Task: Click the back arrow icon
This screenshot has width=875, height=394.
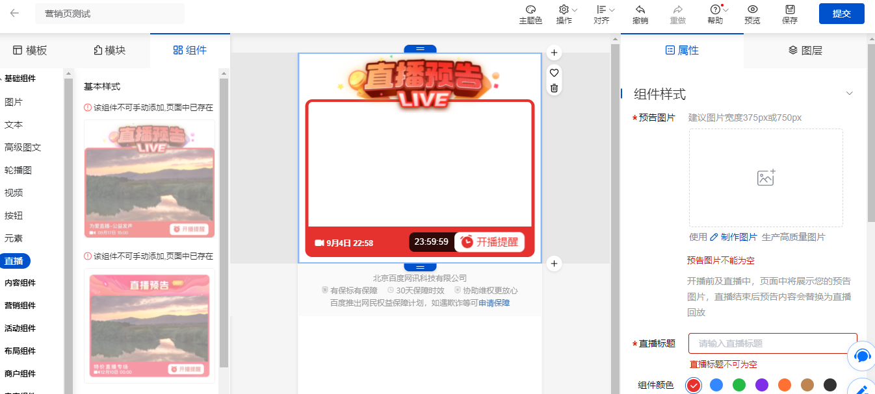Action: click(x=14, y=13)
